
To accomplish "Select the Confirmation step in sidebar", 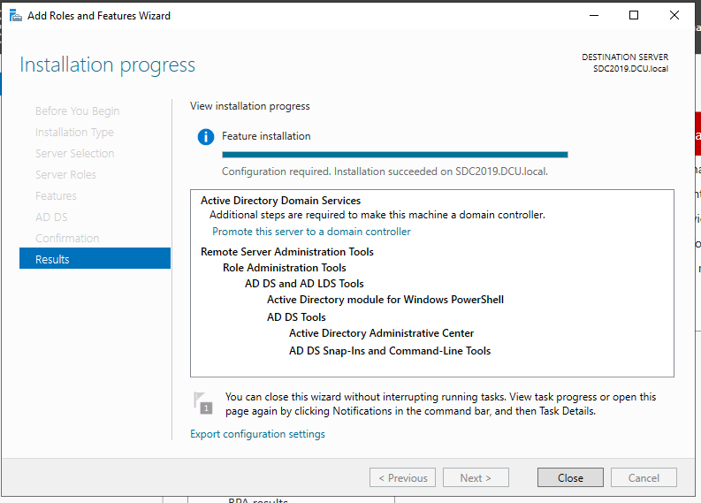I will pos(67,239).
